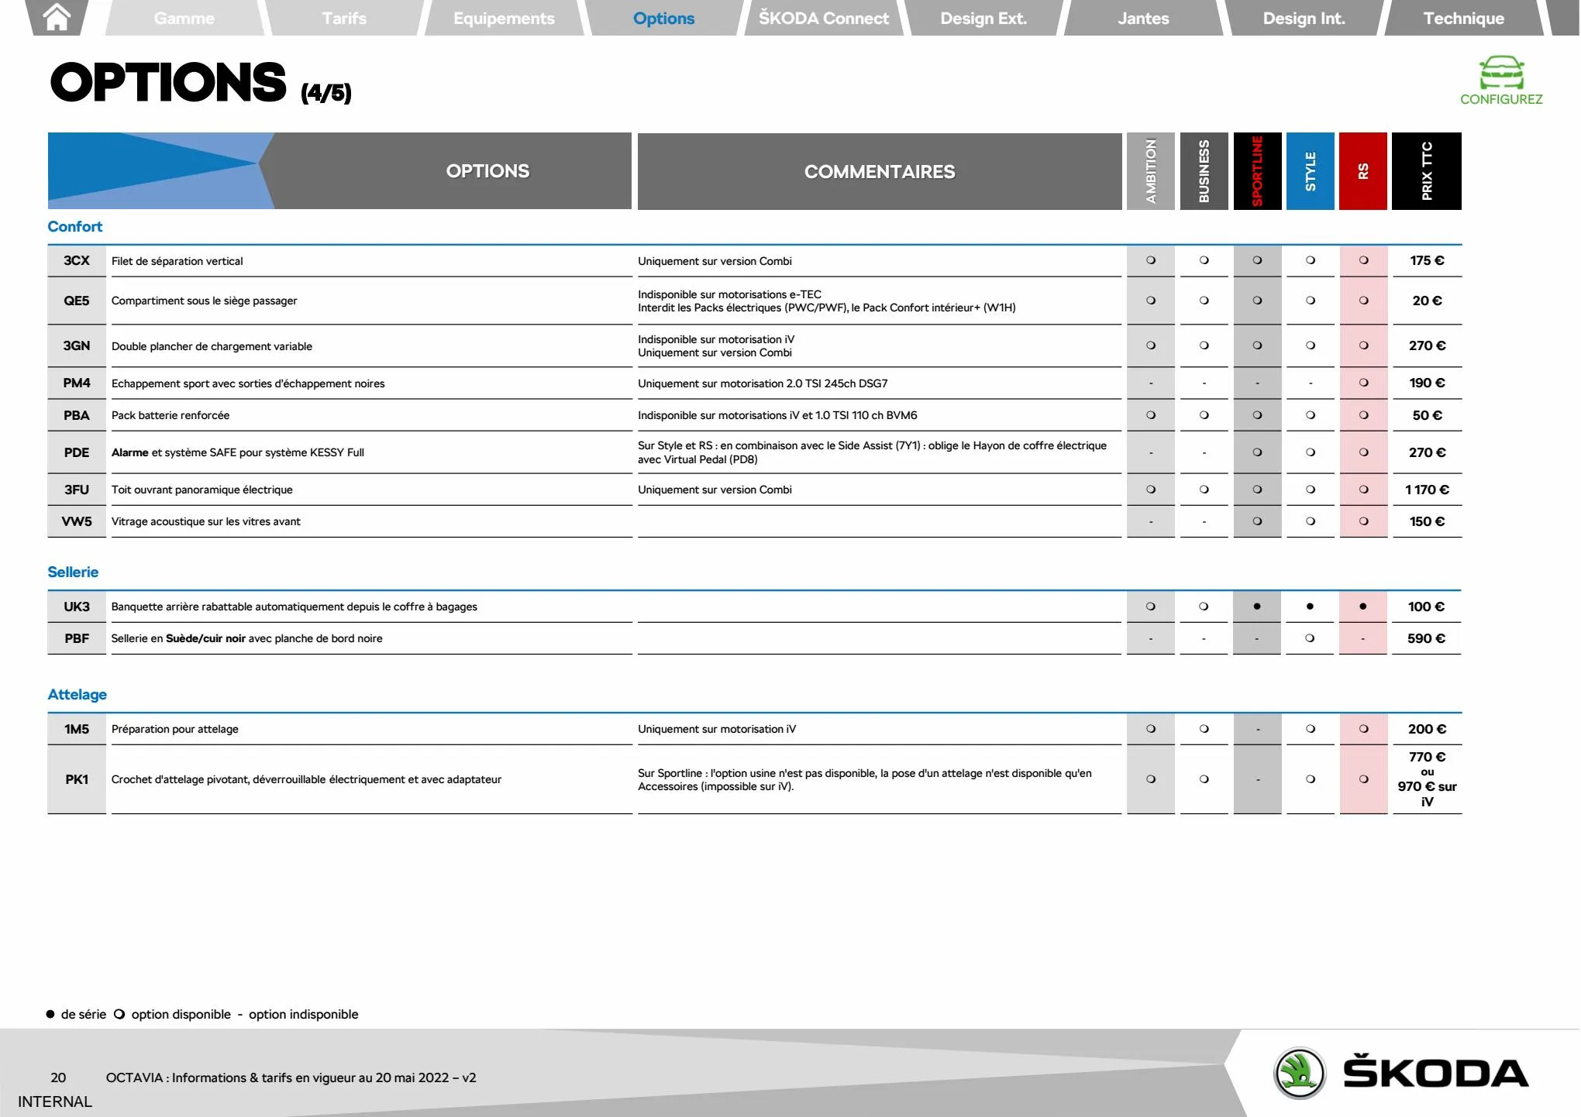Select the PM4 option code
This screenshot has height=1117, width=1581.
(x=77, y=383)
